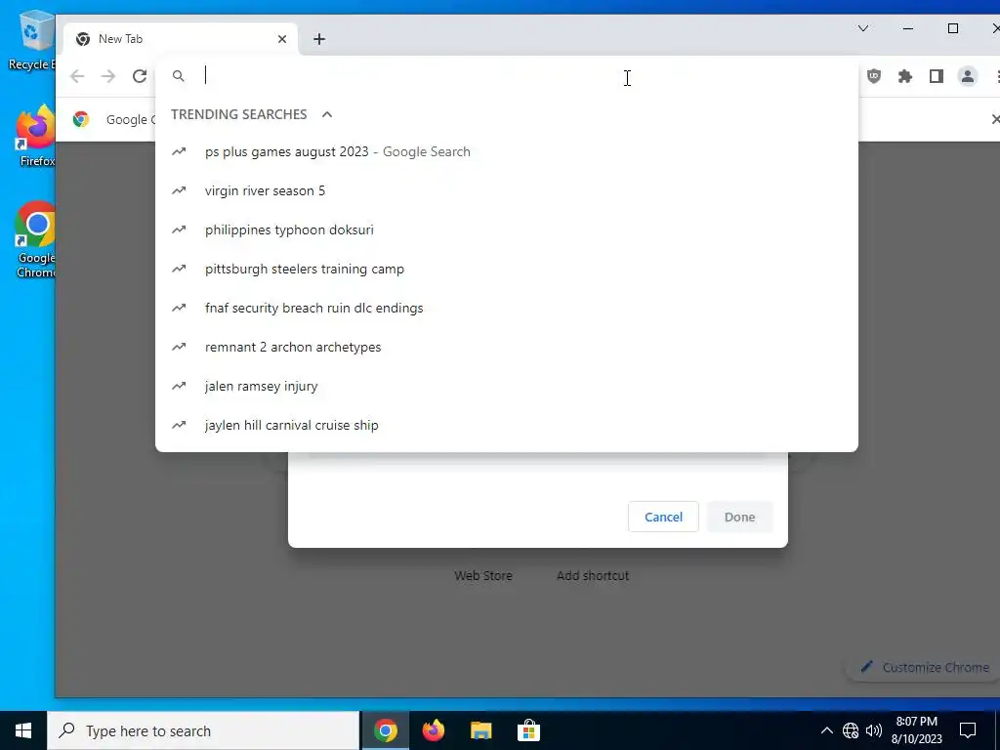Click Customize Chrome button
Viewport: 1000px width, 750px height.
point(925,667)
